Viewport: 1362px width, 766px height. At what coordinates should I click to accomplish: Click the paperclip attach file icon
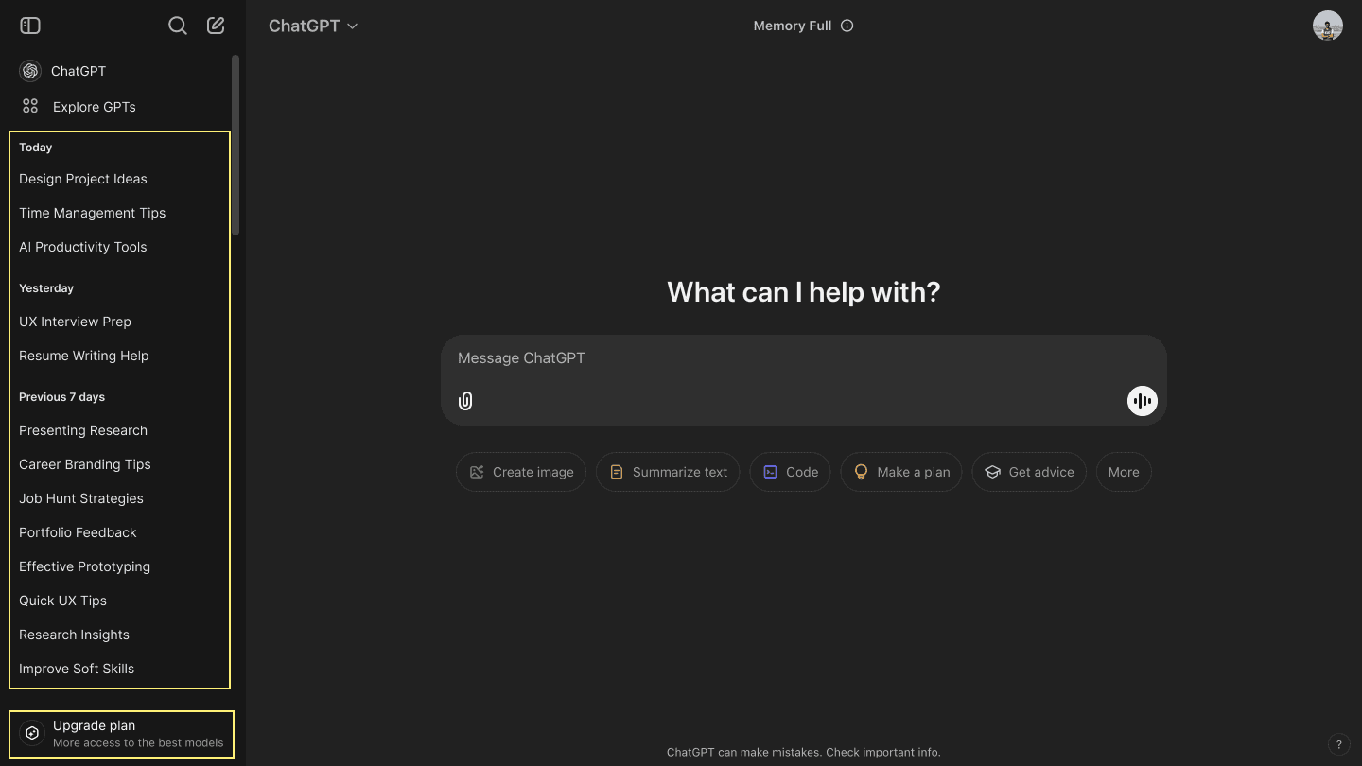[x=465, y=401]
